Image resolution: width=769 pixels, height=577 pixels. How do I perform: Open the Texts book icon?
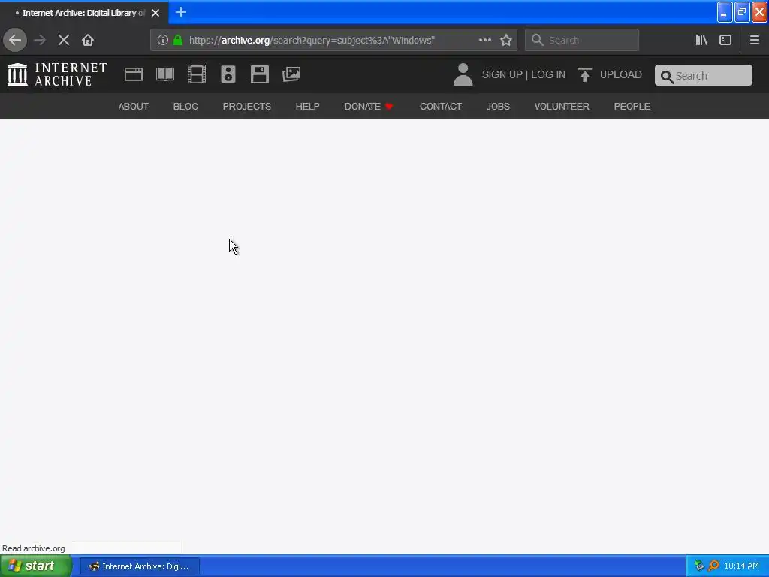[165, 74]
